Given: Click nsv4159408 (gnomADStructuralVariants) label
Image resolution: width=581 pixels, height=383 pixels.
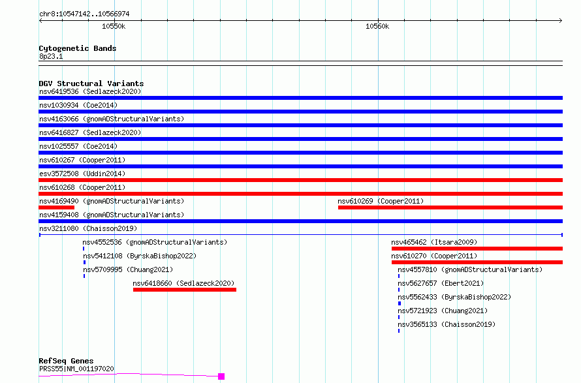Looking at the screenshot, I should coord(112,215).
